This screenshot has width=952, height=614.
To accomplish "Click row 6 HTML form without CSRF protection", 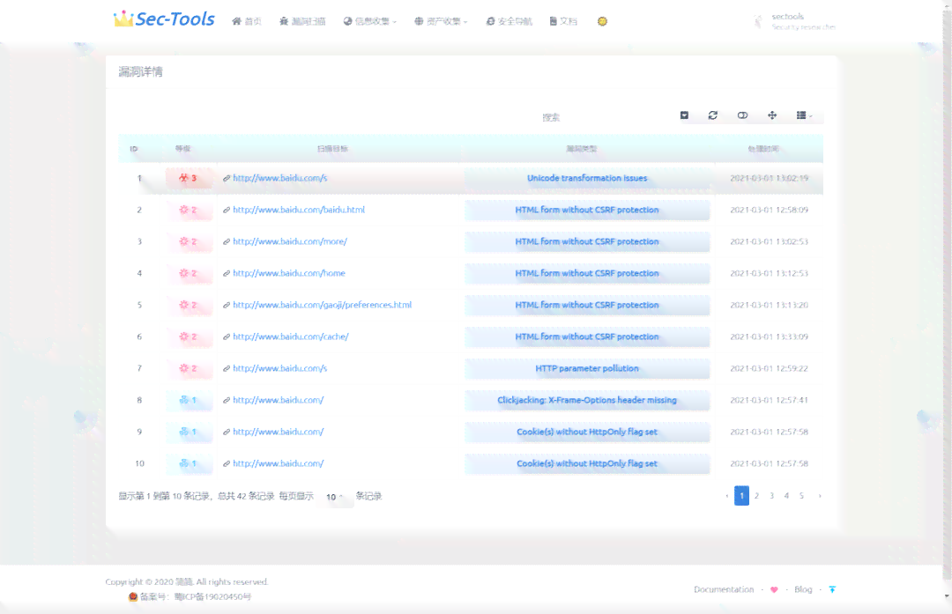I will coord(587,337).
